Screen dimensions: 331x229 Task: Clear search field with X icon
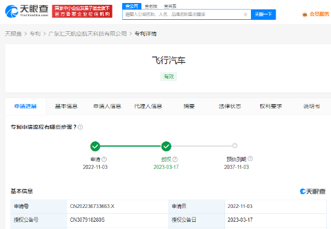click(x=246, y=14)
